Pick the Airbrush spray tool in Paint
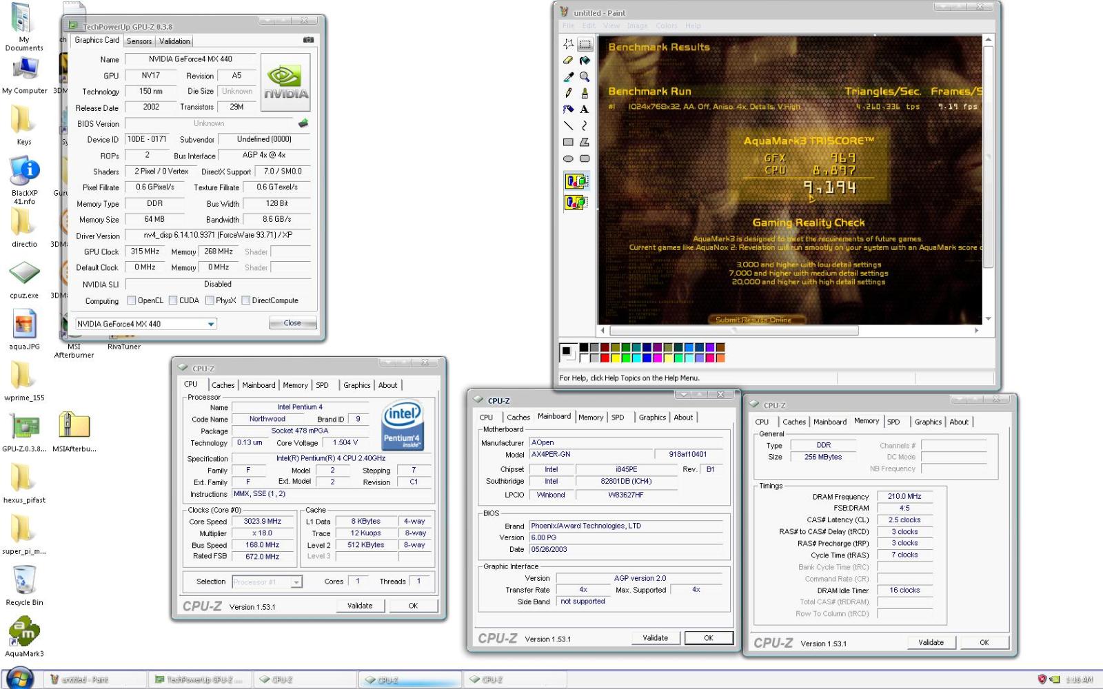This screenshot has width=1103, height=689. [568, 109]
